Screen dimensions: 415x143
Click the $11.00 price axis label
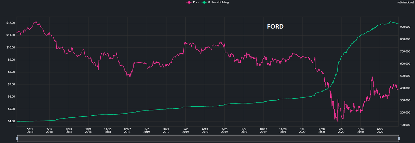tap(10, 35)
